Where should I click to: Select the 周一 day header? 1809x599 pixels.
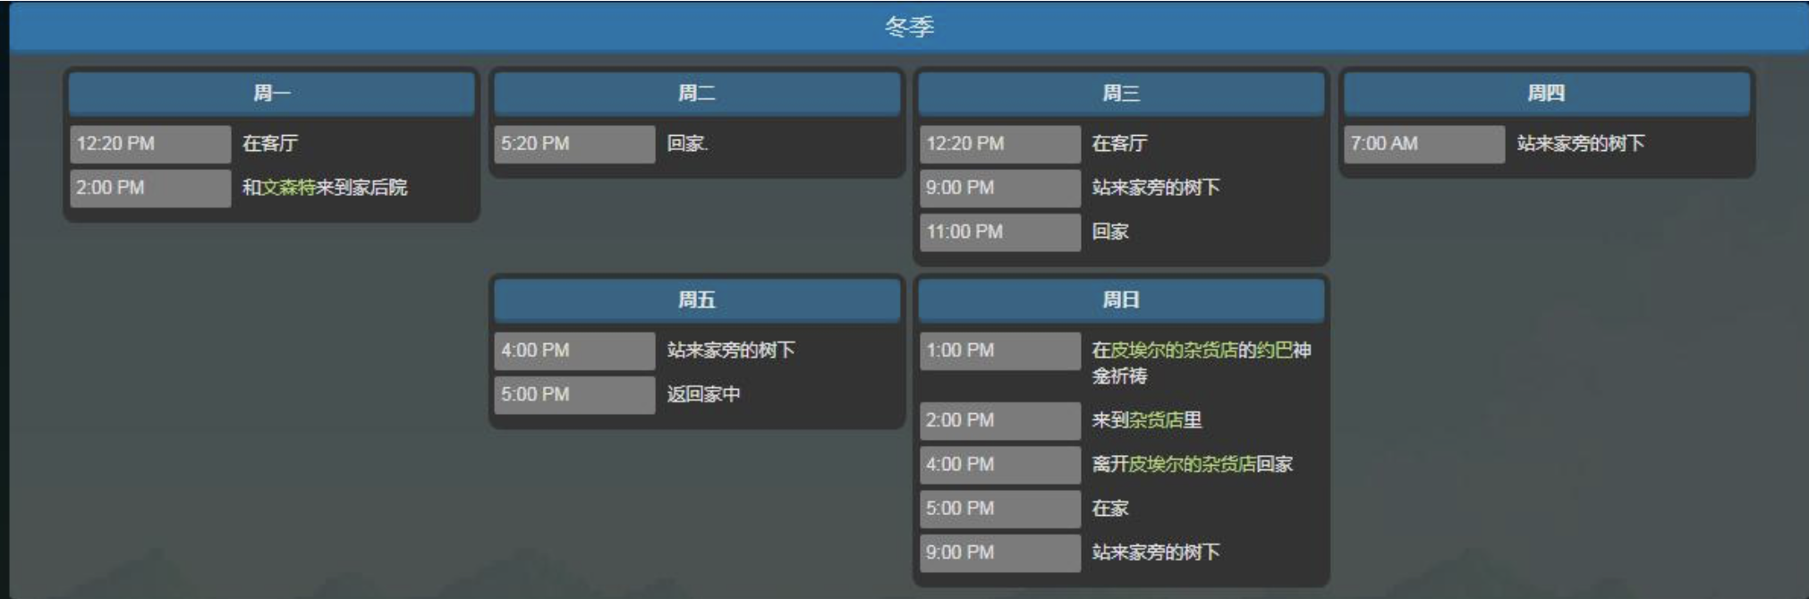click(271, 93)
